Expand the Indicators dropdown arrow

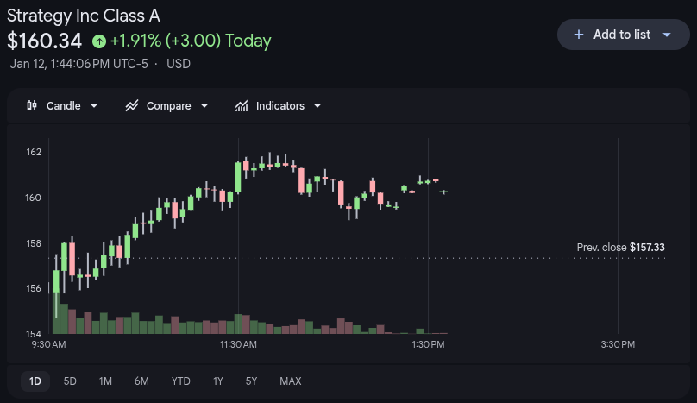(317, 105)
